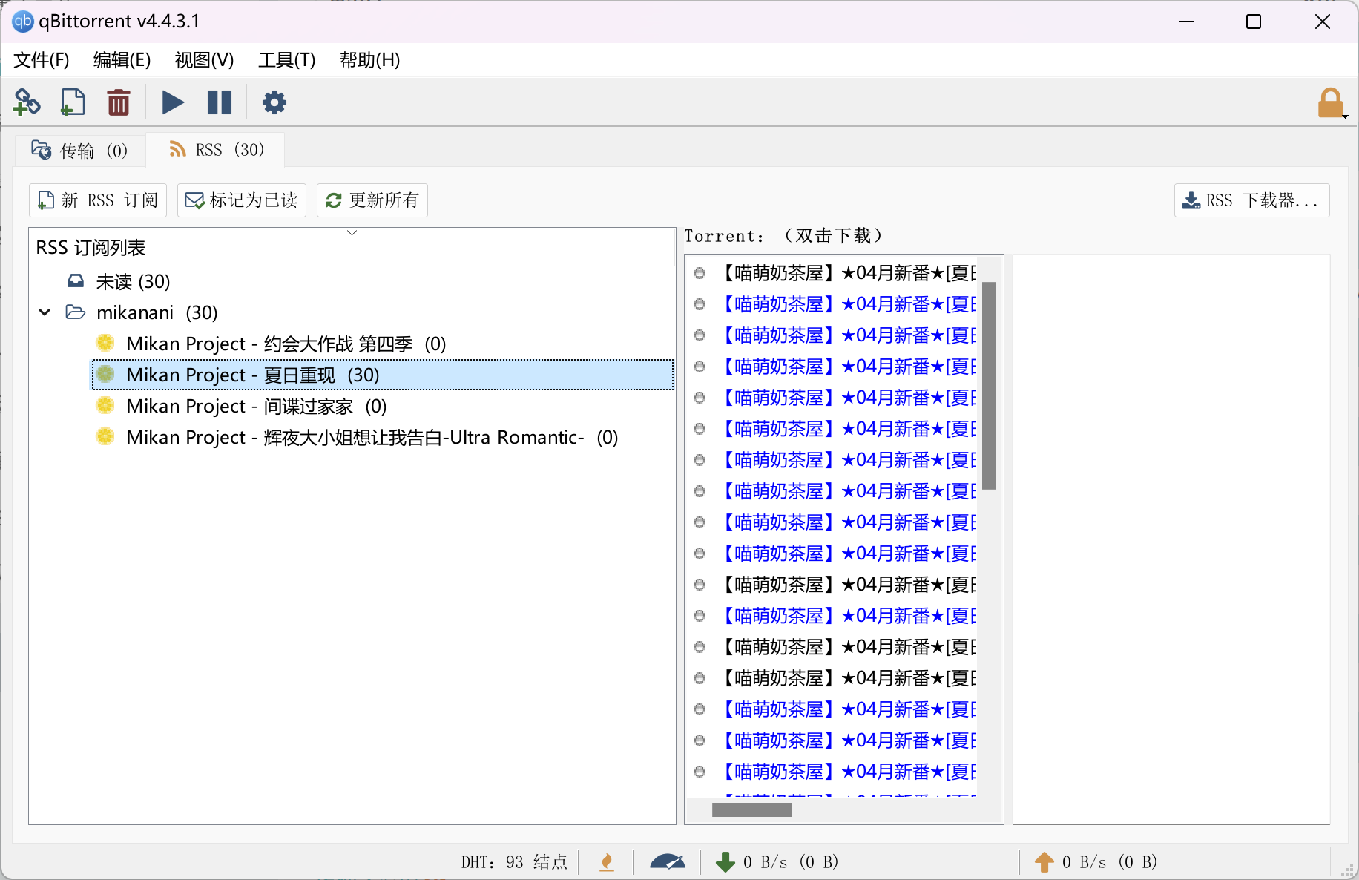1359x880 pixels.
Task: Open the 工具(T) menu
Action: click(x=286, y=60)
